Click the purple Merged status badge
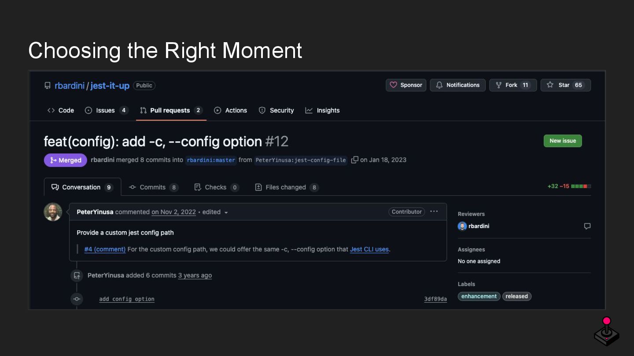The image size is (634, 356). [x=66, y=160]
